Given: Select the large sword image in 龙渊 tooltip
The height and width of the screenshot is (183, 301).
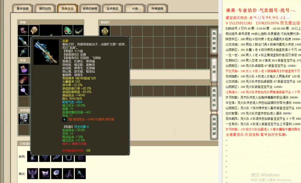Looking at the screenshot, I should (x=46, y=52).
